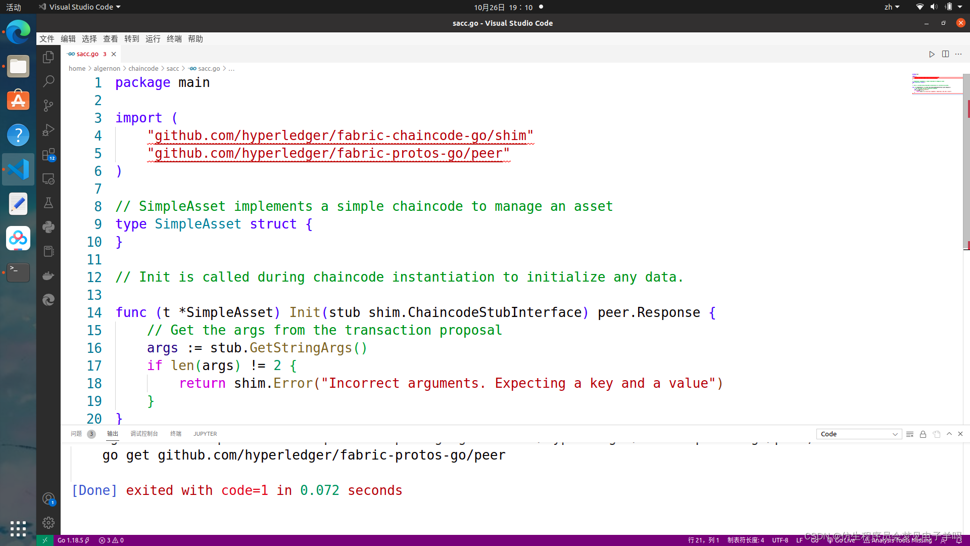The width and height of the screenshot is (970, 546).
Task: Change UTF-8 file encoding
Action: pyautogui.click(x=780, y=540)
